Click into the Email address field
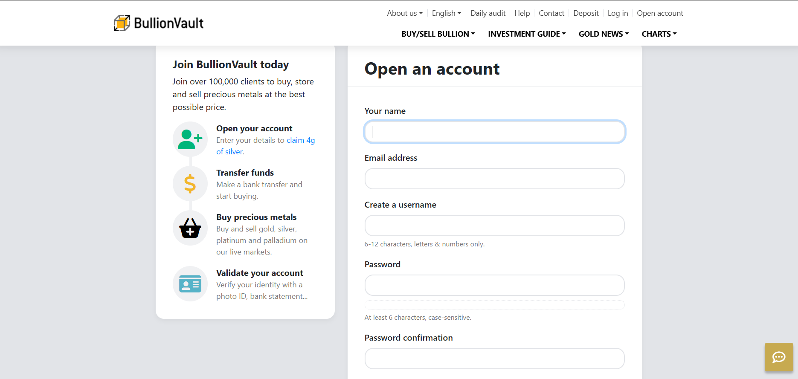 tap(495, 179)
